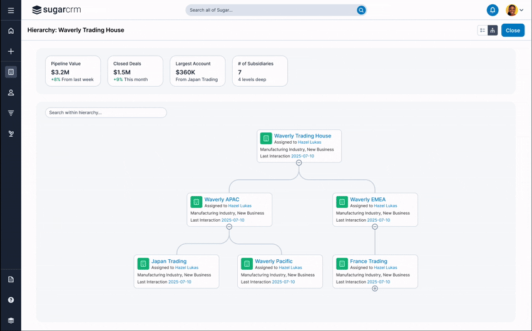Click last interaction date on France Trading

(379, 282)
